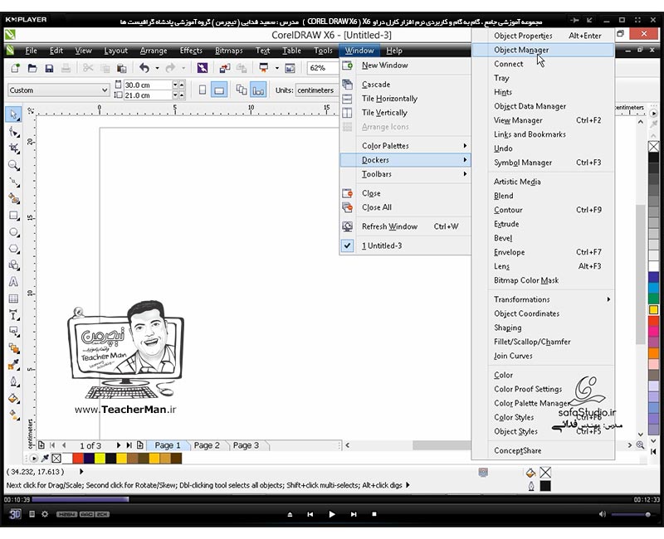664x539 pixels.
Task: Adjust the KMPlayer volume slider
Action: (632, 514)
